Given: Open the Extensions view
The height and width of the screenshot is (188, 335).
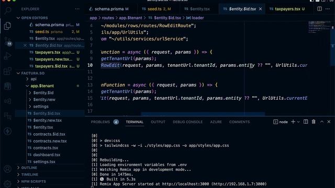Looking at the screenshot, I should (x=7, y=71).
